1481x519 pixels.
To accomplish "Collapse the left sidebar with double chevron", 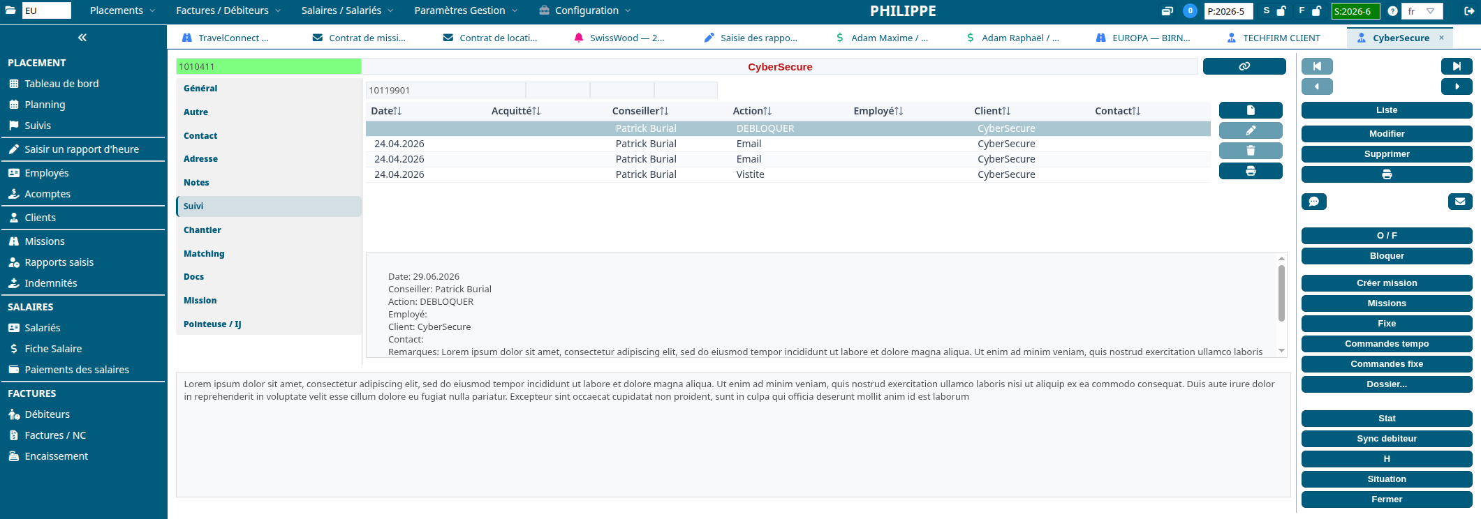I will pos(82,38).
